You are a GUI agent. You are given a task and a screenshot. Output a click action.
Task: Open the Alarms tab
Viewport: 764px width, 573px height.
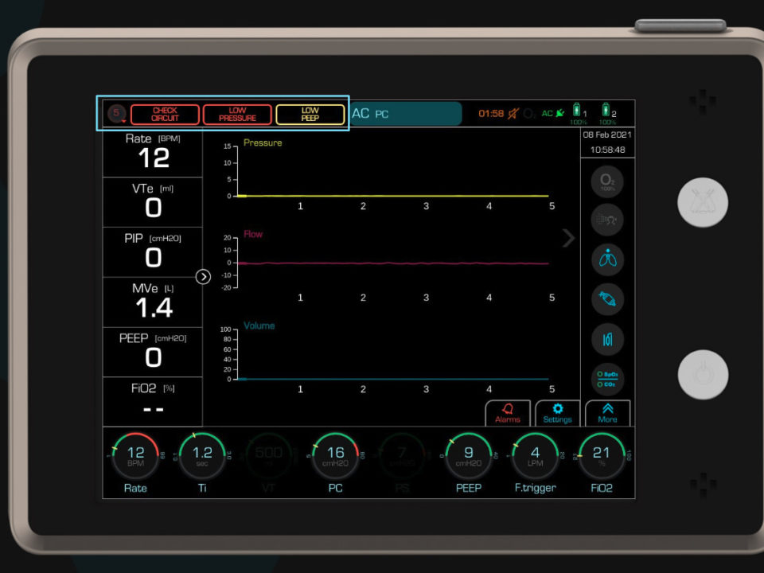pos(508,413)
